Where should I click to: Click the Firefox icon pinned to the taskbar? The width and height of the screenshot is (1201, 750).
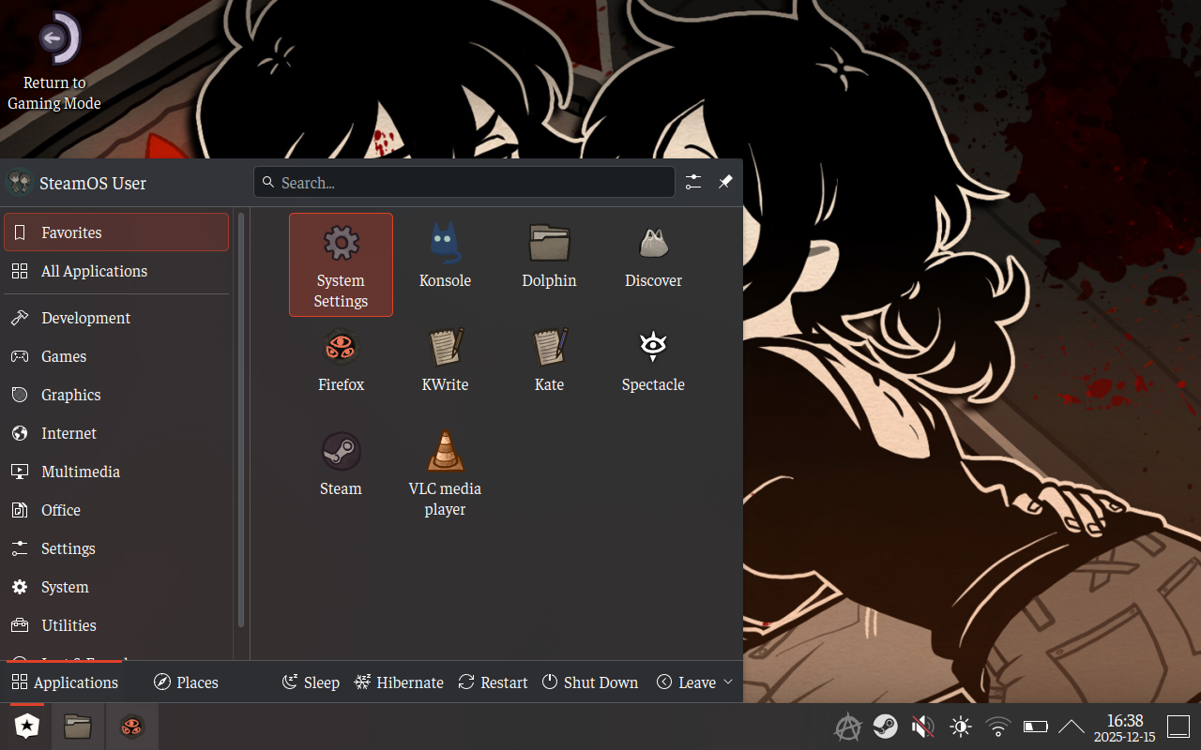[131, 726]
